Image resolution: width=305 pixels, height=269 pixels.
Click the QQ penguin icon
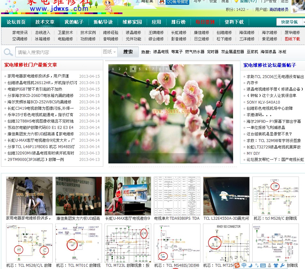[162, 2]
